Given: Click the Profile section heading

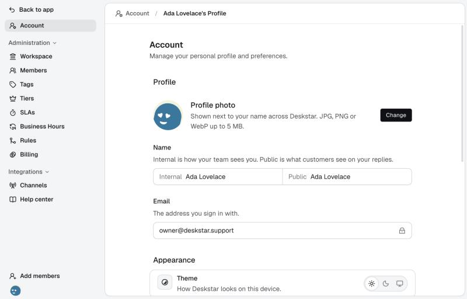Looking at the screenshot, I should 165,82.
